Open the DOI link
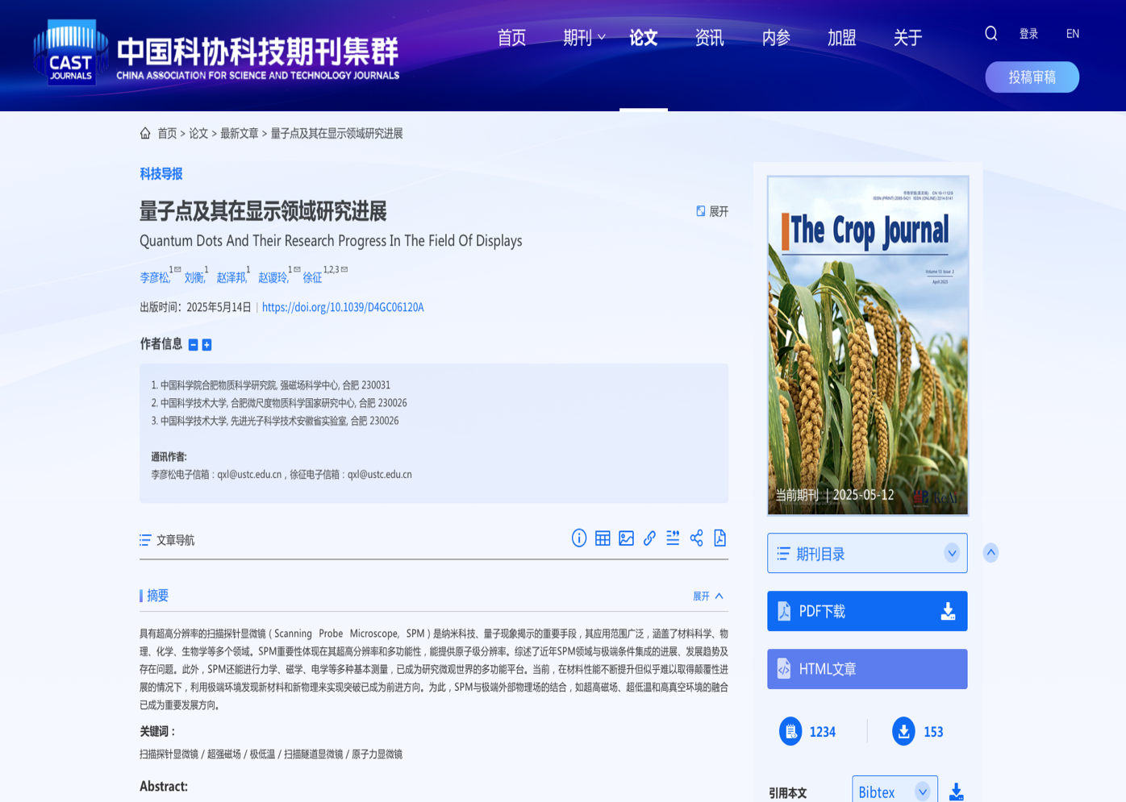This screenshot has height=802, width=1126. point(343,307)
